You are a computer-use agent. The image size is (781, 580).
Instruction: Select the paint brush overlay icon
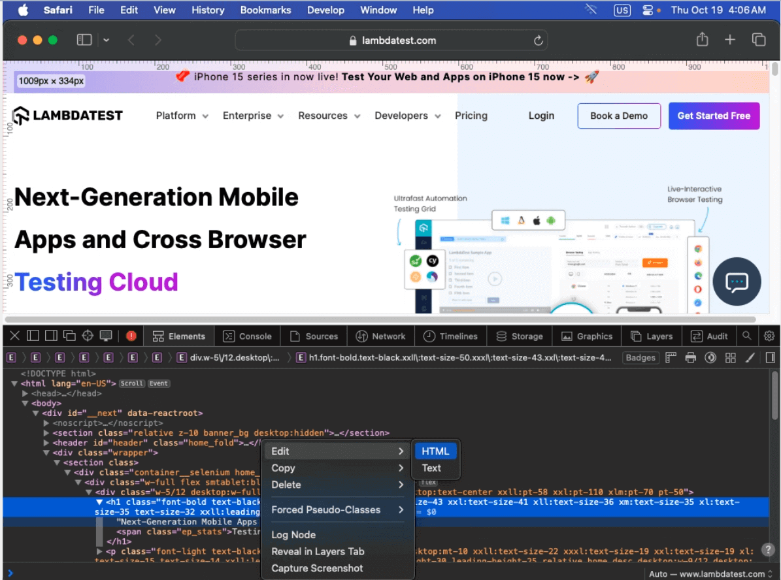coord(750,357)
